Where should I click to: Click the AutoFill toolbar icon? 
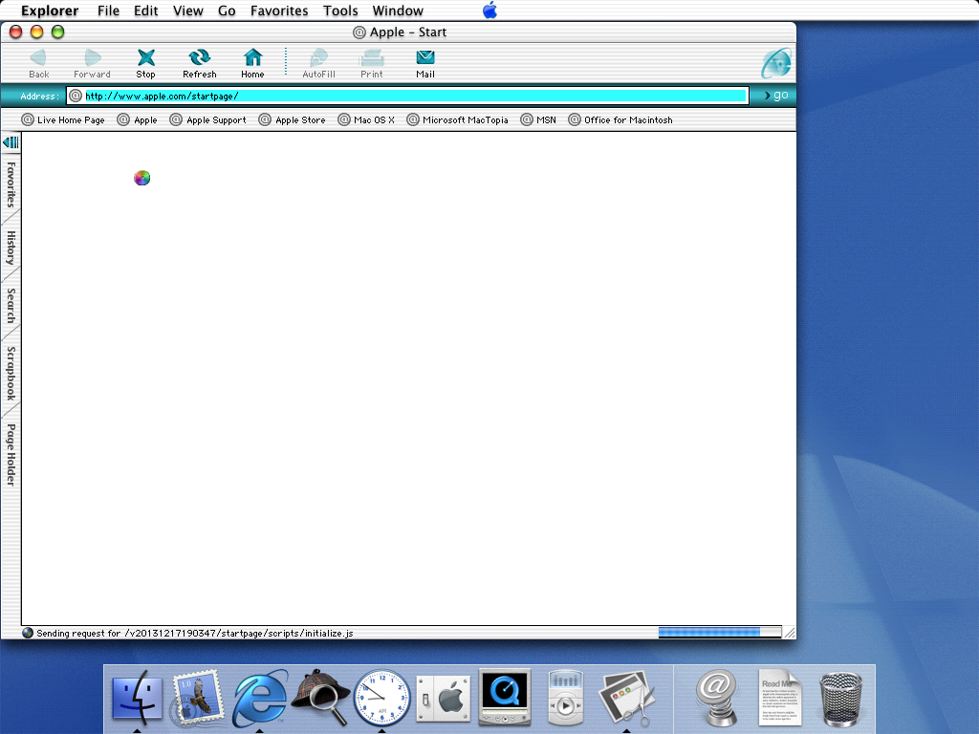(318, 63)
